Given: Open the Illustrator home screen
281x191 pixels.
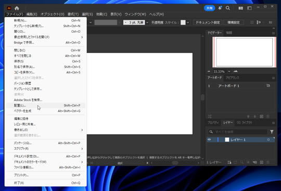Looking at the screenshot, I should pyautogui.click(x=17, y=8).
